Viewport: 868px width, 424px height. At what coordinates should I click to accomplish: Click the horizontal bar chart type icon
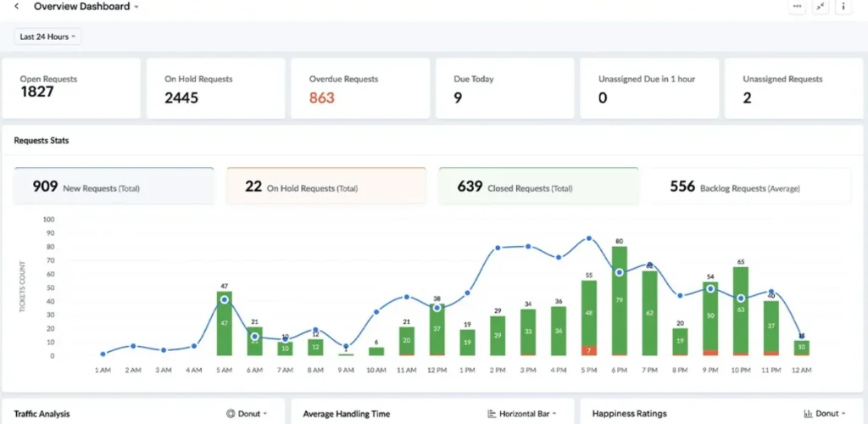pyautogui.click(x=492, y=414)
